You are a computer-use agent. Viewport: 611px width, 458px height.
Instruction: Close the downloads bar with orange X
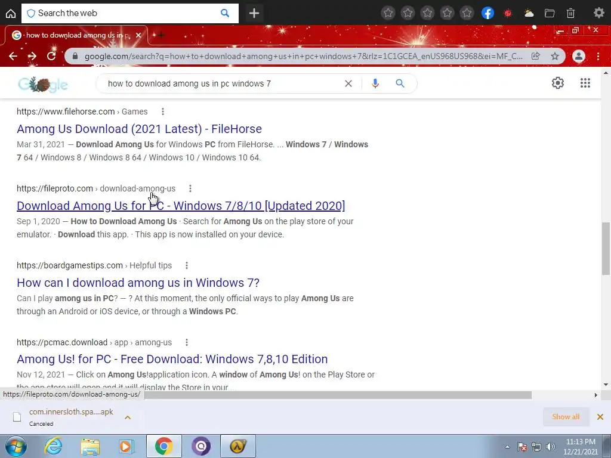[600, 417]
